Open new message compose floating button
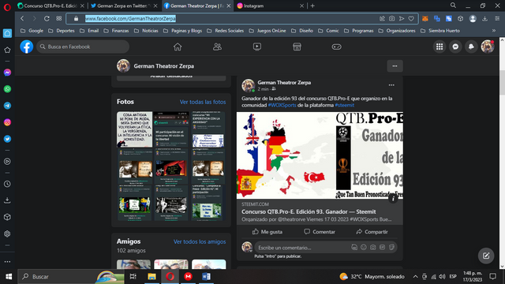The height and width of the screenshot is (284, 505). [486, 256]
